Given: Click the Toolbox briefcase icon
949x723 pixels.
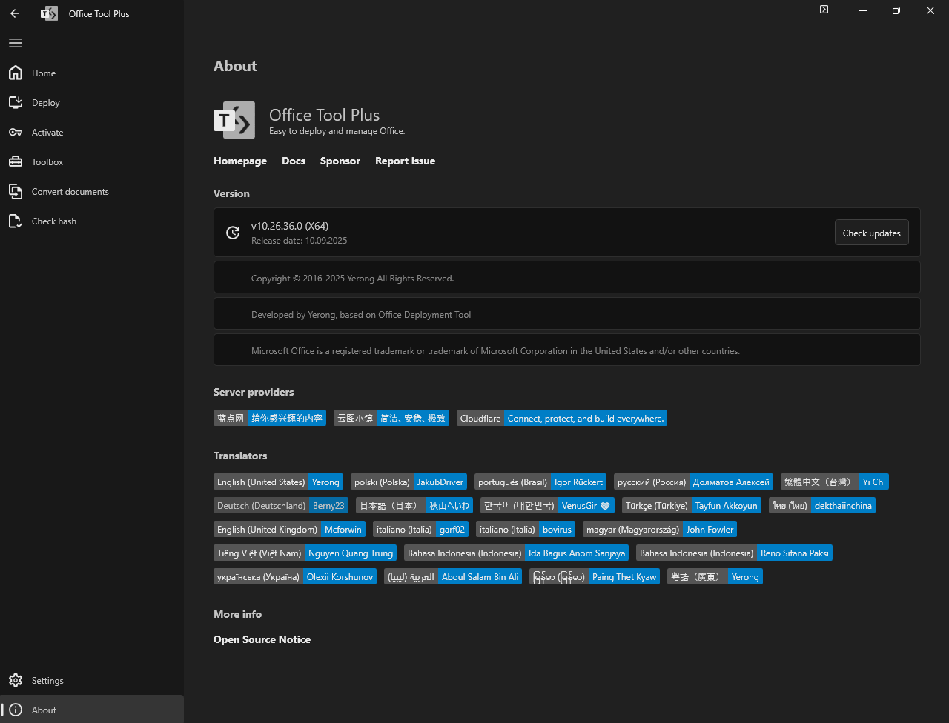Looking at the screenshot, I should point(16,161).
